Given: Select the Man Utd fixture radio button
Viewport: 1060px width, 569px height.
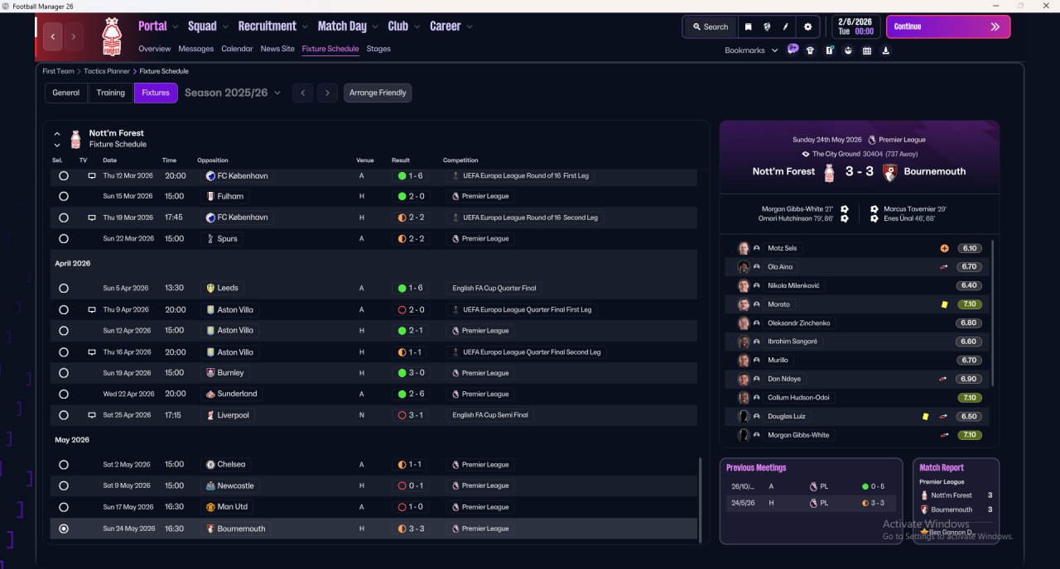Looking at the screenshot, I should click(x=64, y=507).
